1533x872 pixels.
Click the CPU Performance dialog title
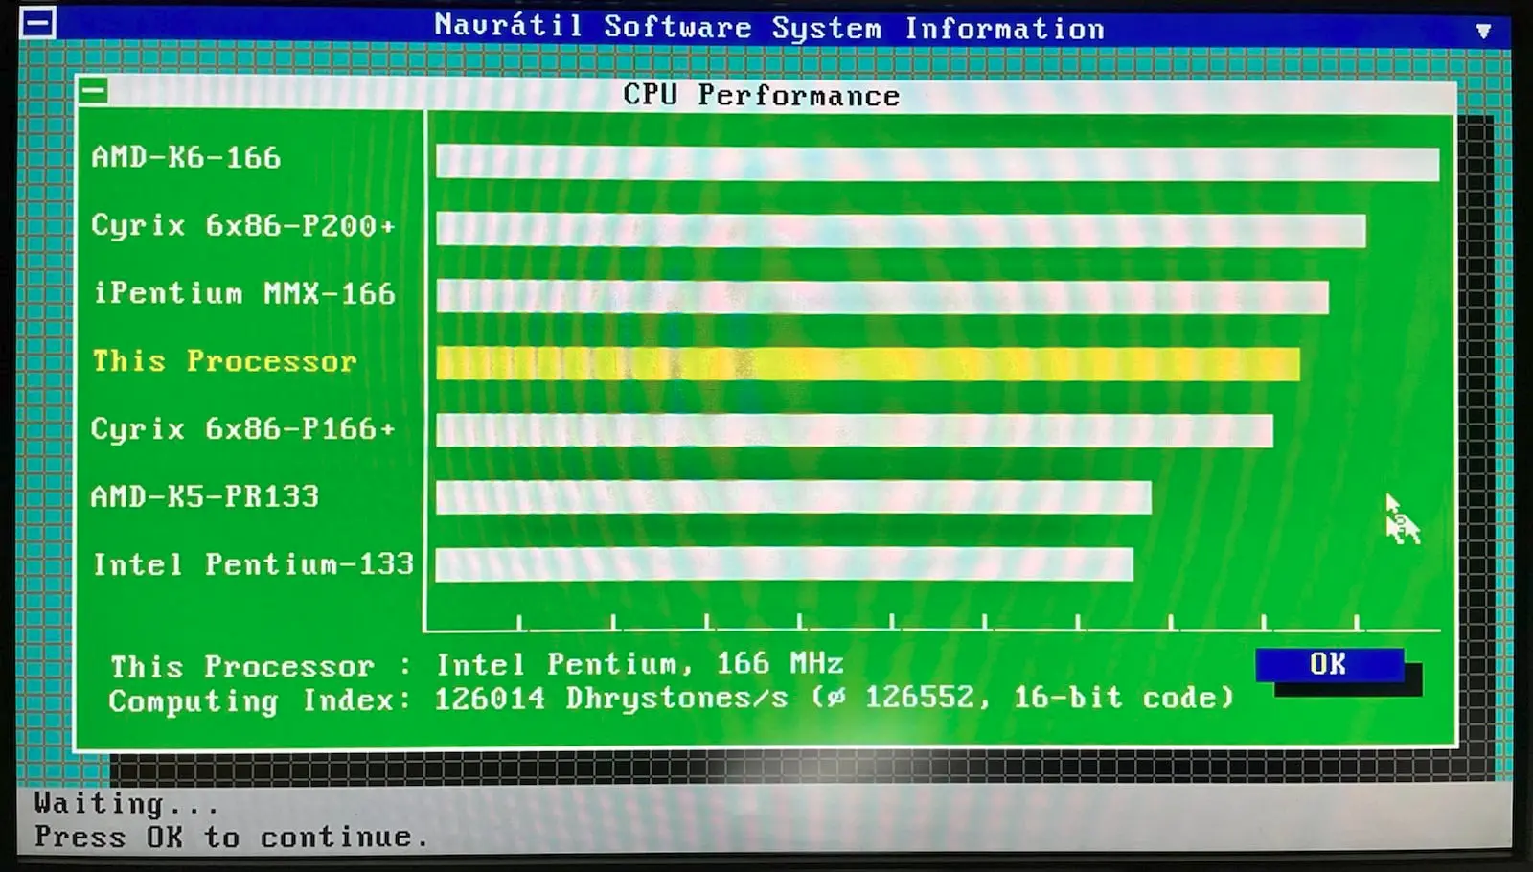tap(762, 95)
